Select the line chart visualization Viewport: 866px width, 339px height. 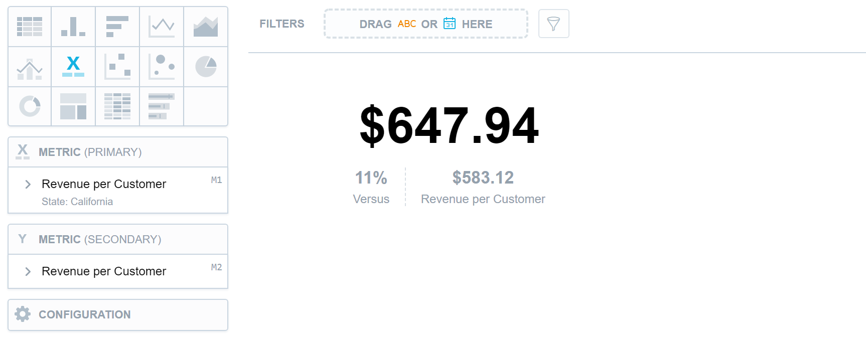pos(162,27)
